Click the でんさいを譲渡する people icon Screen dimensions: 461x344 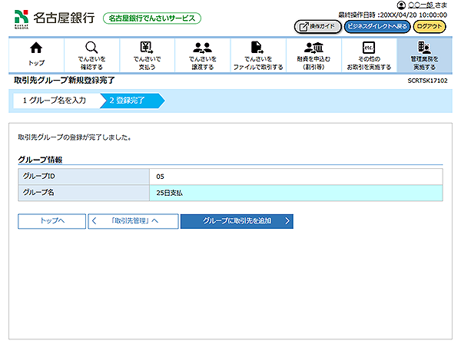click(203, 48)
